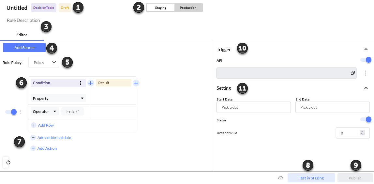The width and height of the screenshot is (374, 184).
Task: Click the Start Date picker field
Action: coord(253,107)
